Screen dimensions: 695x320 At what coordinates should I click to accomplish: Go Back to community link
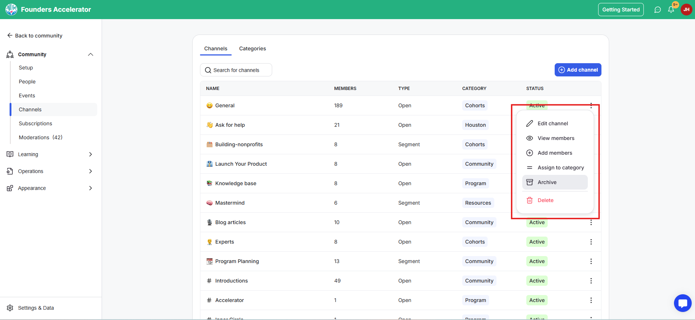click(35, 36)
